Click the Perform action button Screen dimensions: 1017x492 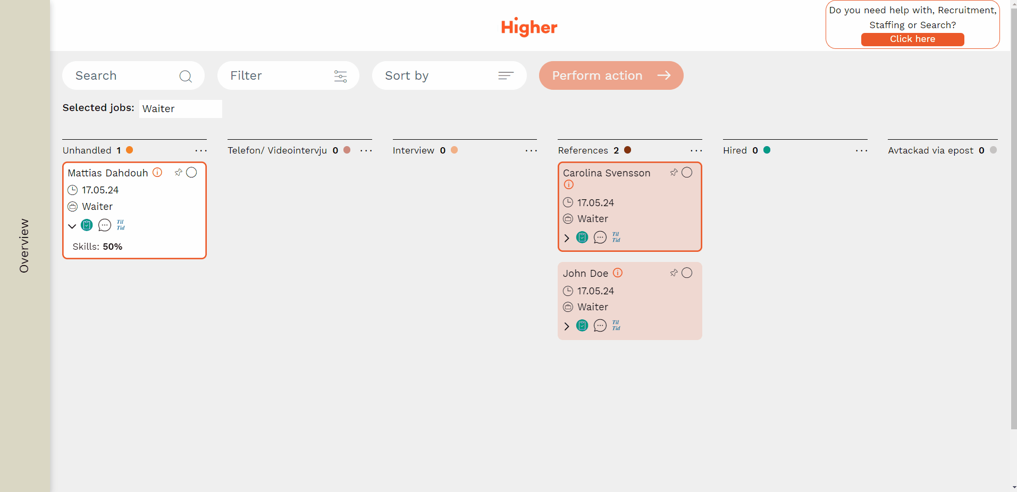611,75
